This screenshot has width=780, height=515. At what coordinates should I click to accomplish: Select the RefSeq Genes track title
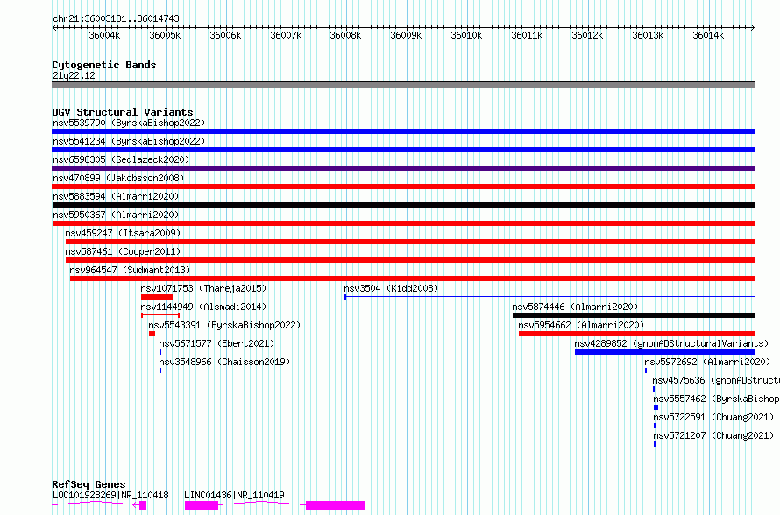pos(89,484)
